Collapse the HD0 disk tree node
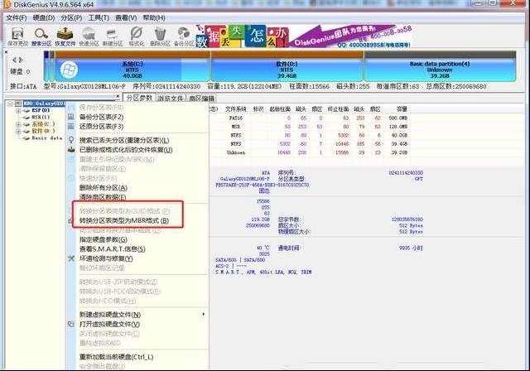The image size is (530, 371). click(x=10, y=104)
